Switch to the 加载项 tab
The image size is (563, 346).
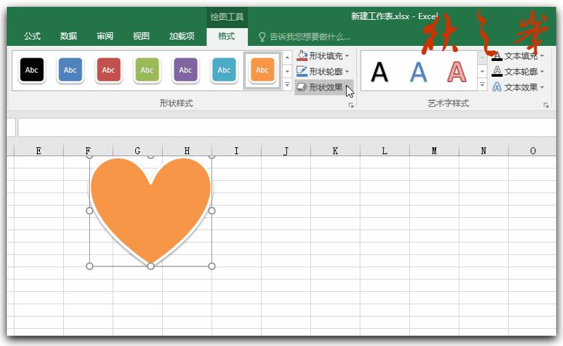[182, 36]
